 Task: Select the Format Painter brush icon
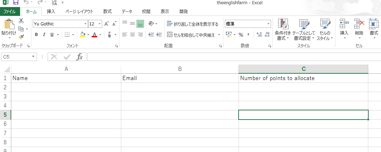tap(21, 37)
